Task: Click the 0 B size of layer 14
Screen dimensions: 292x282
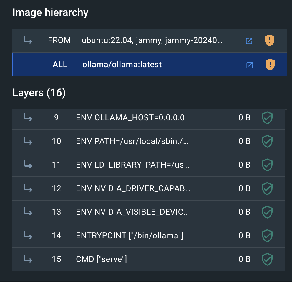Action: click(244, 236)
